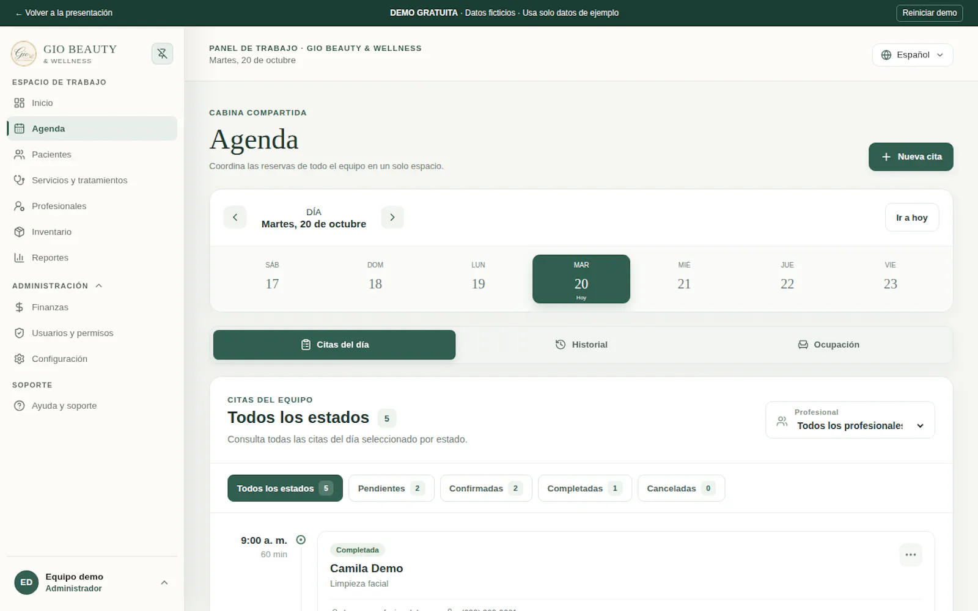Open Usuarios y permisos
The width and height of the screenshot is (978, 611).
point(92,333)
